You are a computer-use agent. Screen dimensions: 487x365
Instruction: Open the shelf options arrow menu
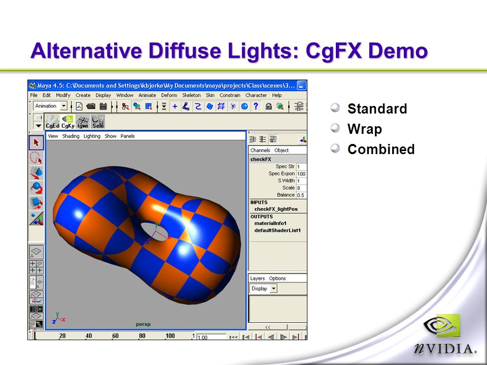[38, 126]
